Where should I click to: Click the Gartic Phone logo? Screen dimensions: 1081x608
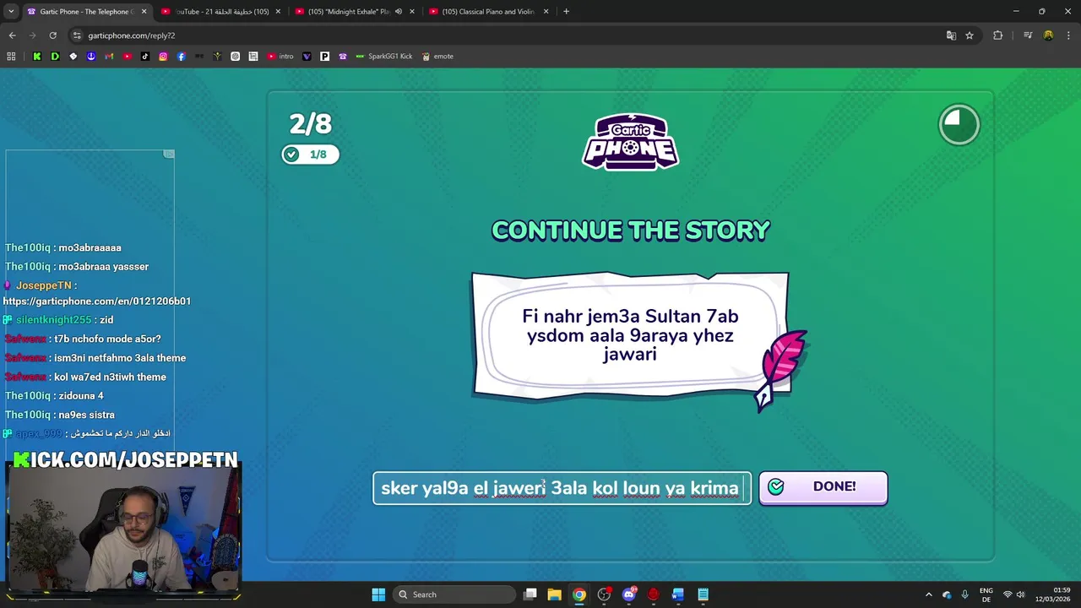click(x=630, y=142)
